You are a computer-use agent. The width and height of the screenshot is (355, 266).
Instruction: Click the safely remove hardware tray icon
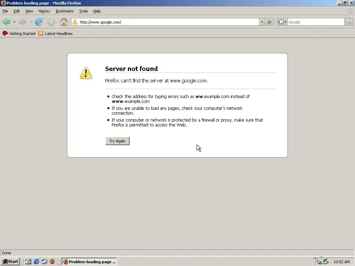pos(326,261)
